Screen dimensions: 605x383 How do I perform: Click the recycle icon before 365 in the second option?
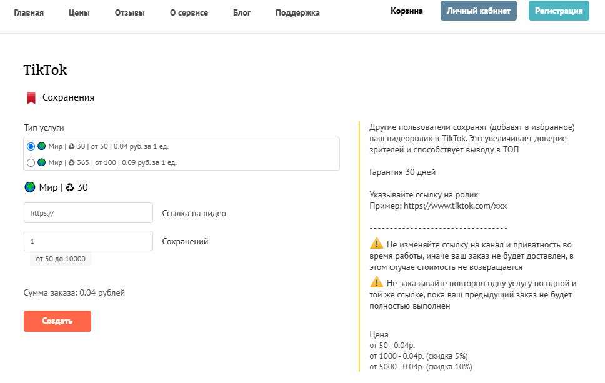click(x=71, y=162)
